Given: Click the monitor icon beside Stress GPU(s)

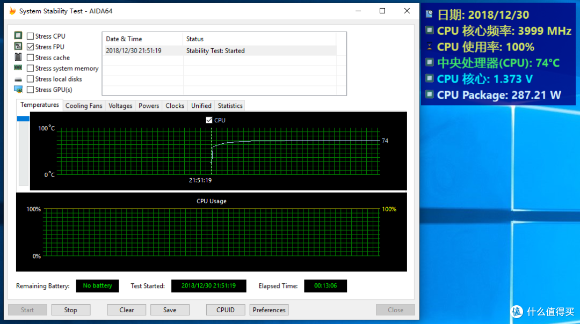Looking at the screenshot, I should point(18,90).
